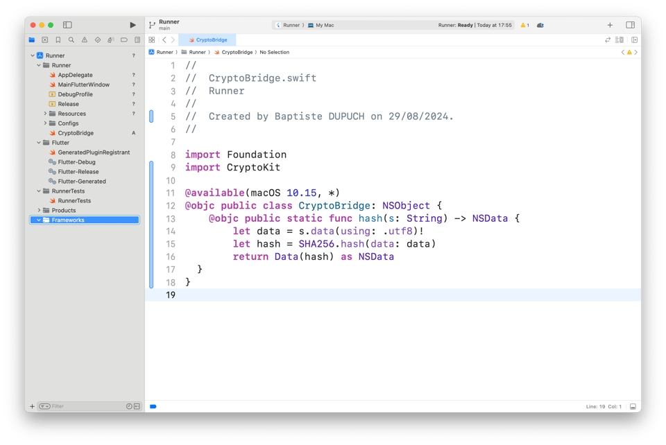
Task: Open the Issue navigator warning triangle icon
Action: (85, 40)
